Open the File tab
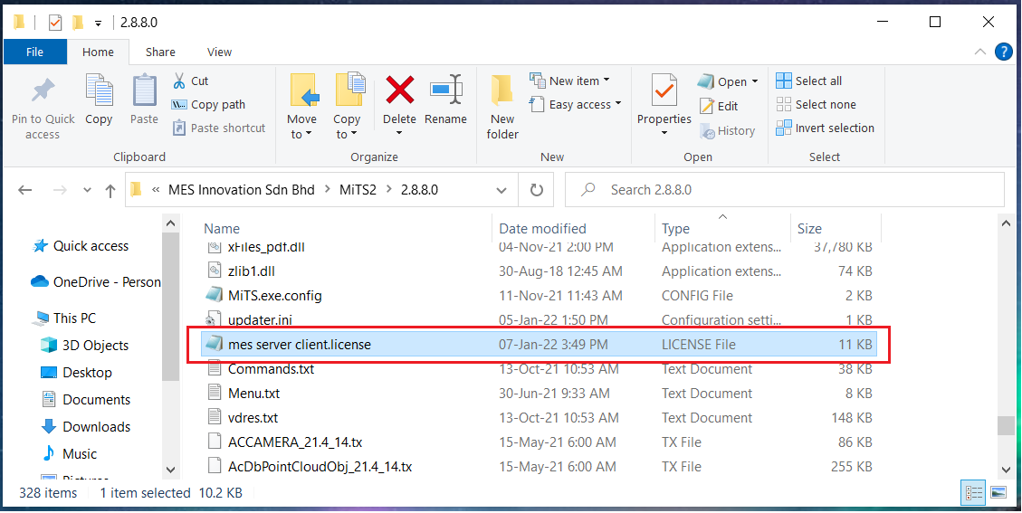The image size is (1022, 513). point(34,52)
